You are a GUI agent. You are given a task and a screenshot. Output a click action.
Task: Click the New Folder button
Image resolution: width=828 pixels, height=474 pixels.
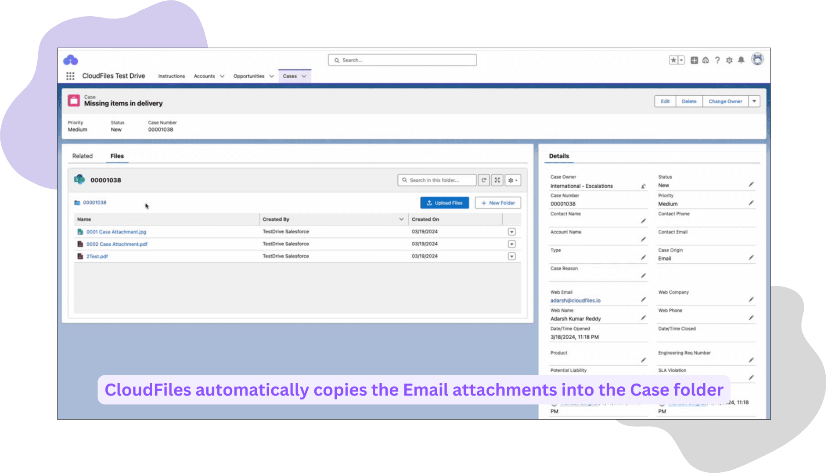click(498, 203)
